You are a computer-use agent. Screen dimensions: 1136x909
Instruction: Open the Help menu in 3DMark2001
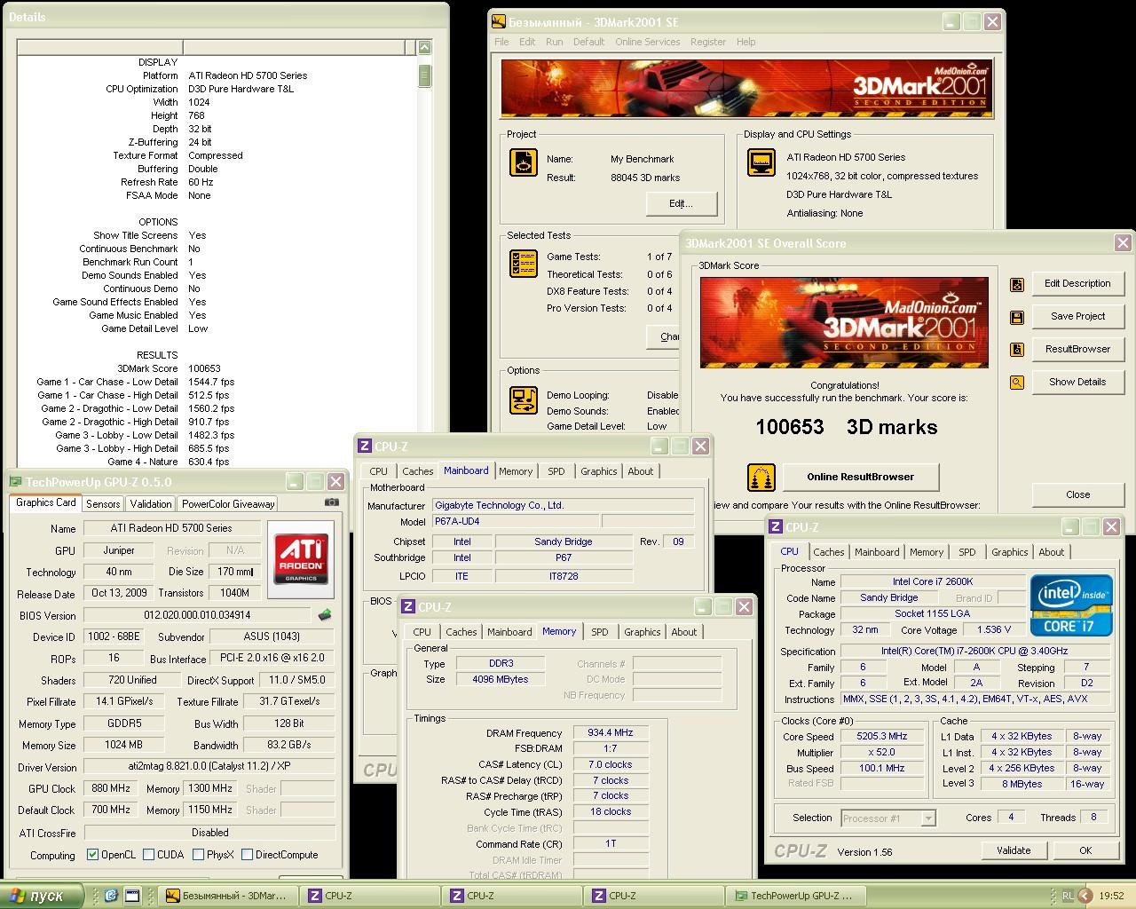click(745, 42)
